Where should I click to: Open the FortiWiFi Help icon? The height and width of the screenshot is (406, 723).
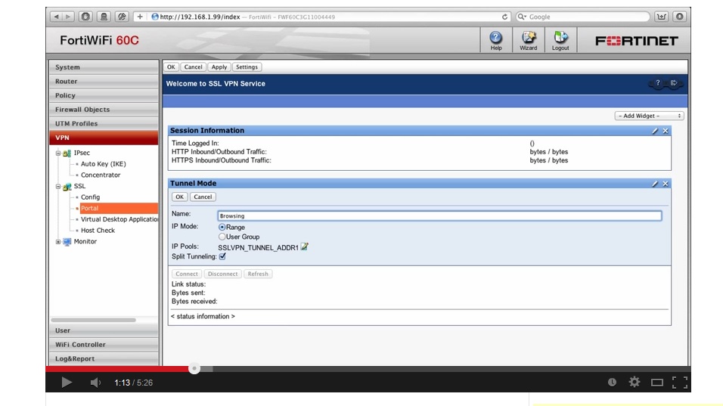pyautogui.click(x=495, y=41)
